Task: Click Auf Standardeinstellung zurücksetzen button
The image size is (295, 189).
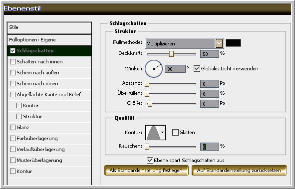Action: [x=239, y=171]
